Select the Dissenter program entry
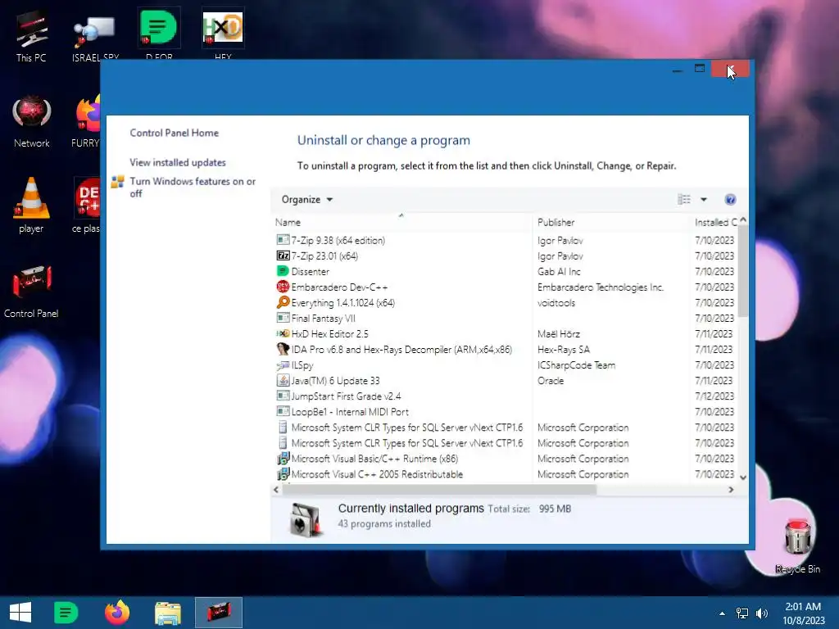This screenshot has width=839, height=629. [506, 272]
